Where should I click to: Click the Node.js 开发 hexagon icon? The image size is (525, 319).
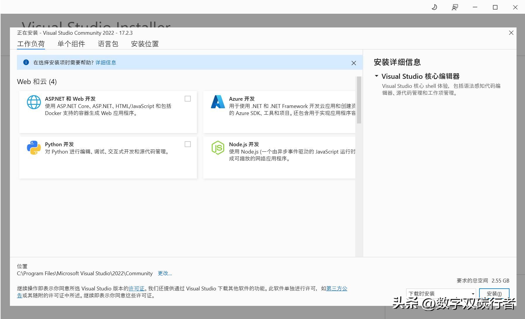coord(218,148)
